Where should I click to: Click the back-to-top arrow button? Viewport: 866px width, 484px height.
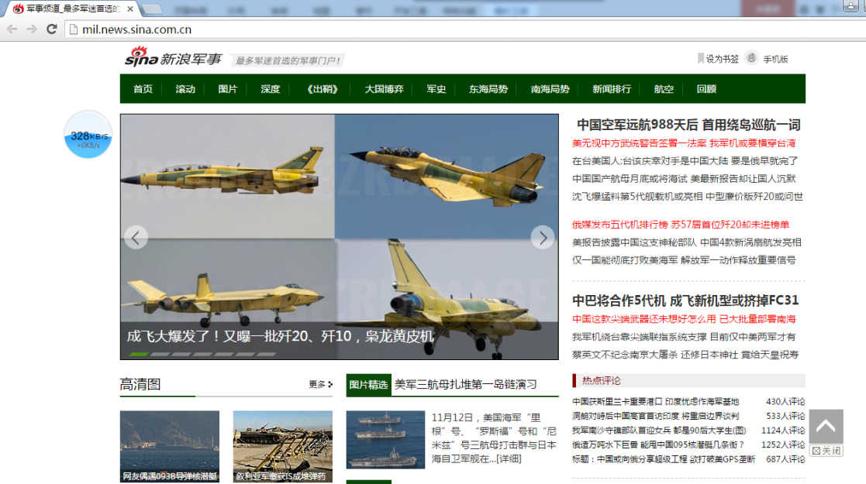coord(826,426)
